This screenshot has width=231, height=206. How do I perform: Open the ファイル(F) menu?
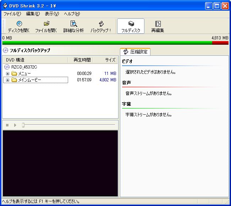12,14
